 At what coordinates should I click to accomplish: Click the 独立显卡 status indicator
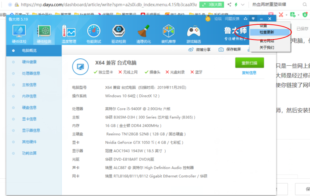103,72
